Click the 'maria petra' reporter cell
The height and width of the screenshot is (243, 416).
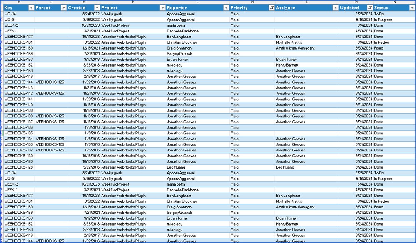pyautogui.click(x=177, y=25)
